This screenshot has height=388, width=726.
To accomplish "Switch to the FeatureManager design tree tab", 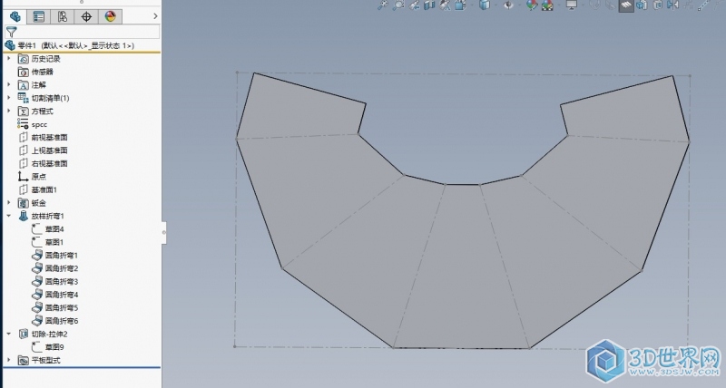I will pyautogui.click(x=15, y=16).
